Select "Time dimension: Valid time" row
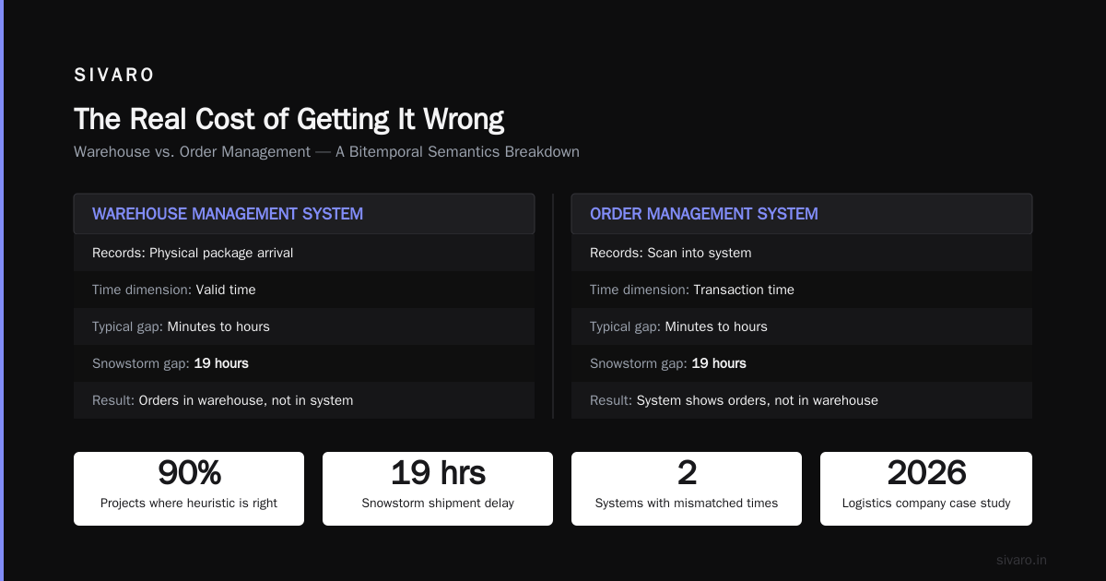 [x=304, y=290]
